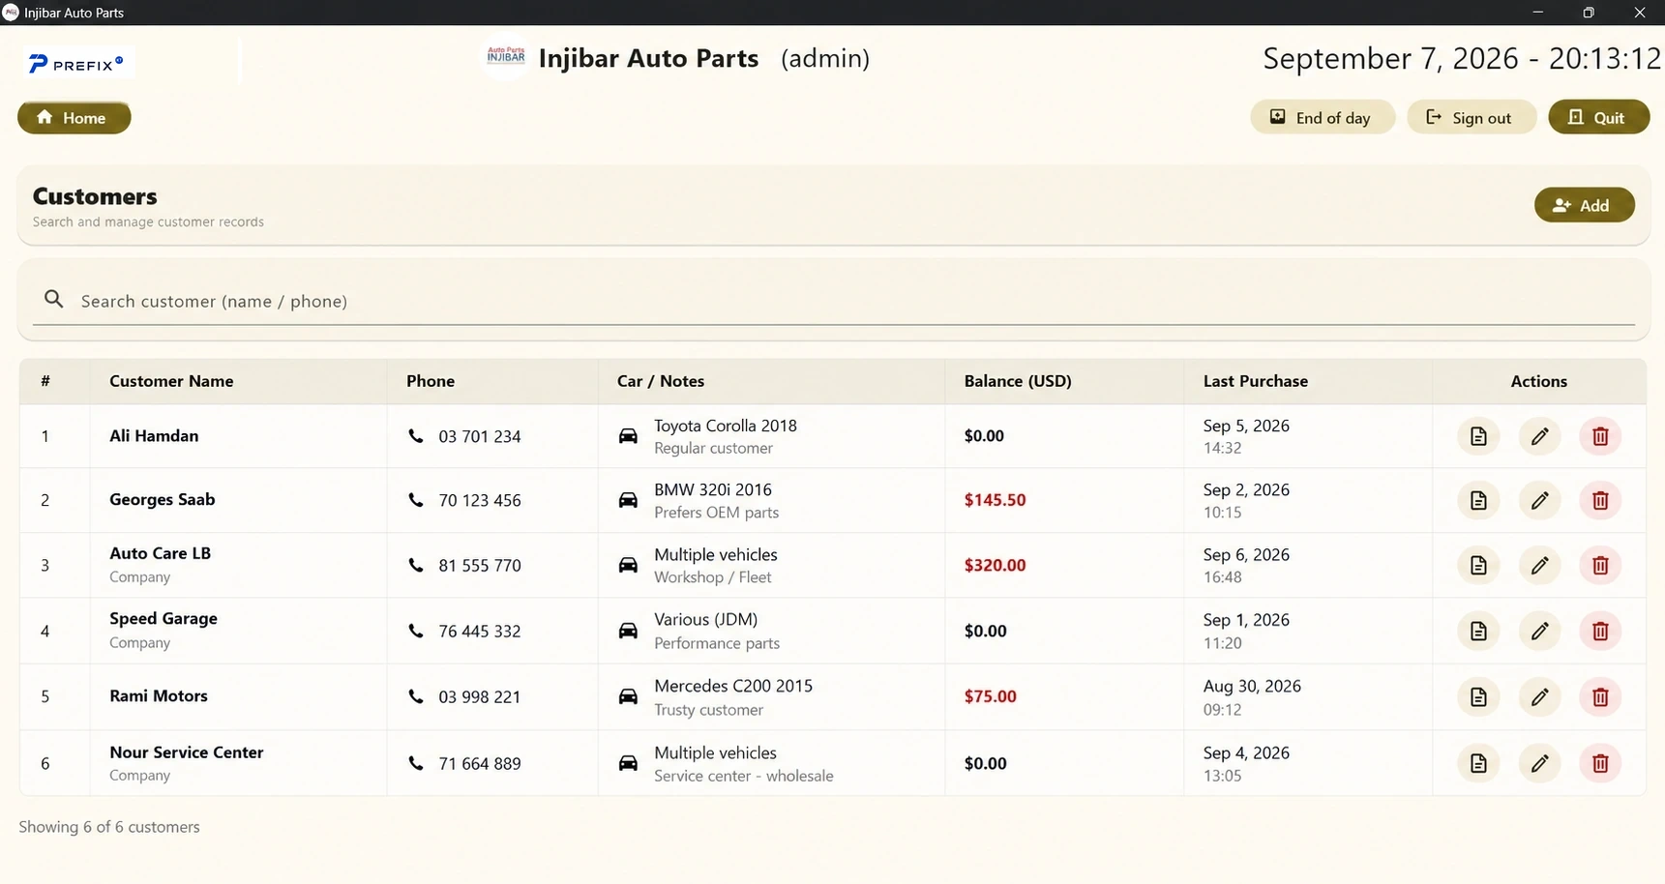Select Auto Care LB's $320.00 balance

click(x=995, y=565)
